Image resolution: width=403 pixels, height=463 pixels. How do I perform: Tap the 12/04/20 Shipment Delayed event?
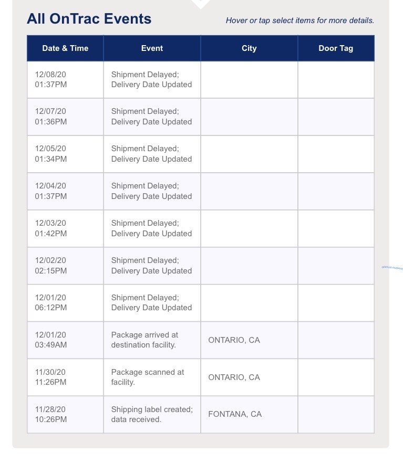tap(151, 192)
